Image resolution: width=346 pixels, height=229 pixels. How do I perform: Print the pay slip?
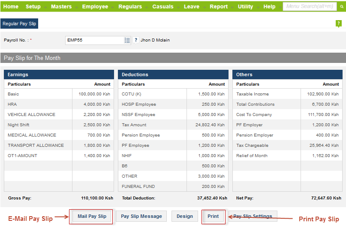[213, 216]
